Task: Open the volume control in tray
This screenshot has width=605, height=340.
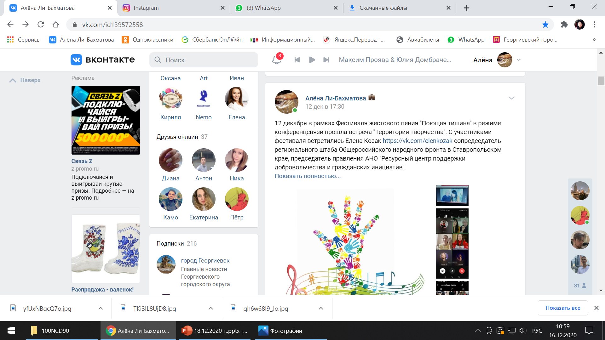Action: tap(523, 331)
